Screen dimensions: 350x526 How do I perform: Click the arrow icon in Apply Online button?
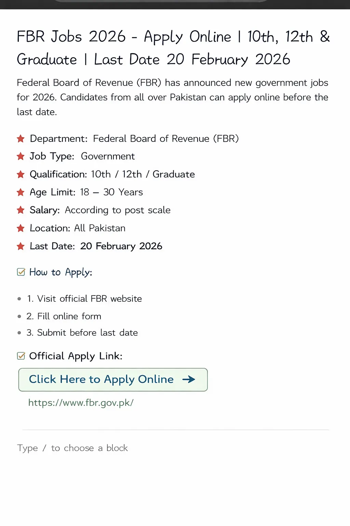point(188,379)
